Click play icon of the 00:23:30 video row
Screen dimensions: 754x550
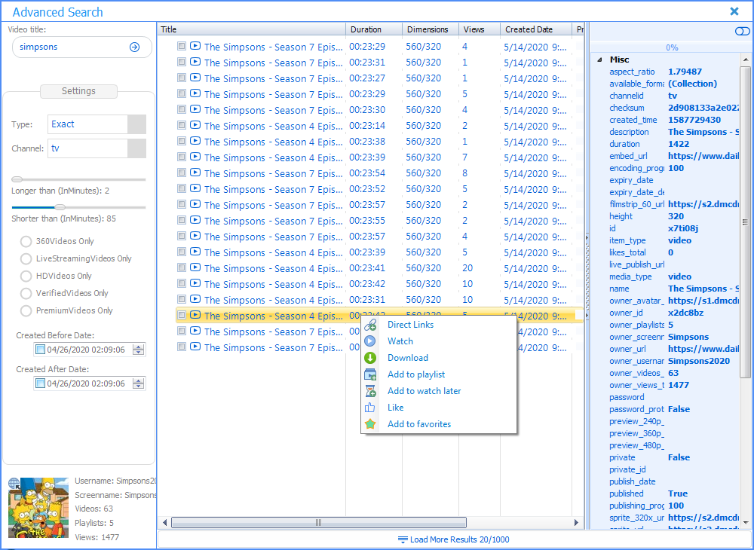[195, 109]
